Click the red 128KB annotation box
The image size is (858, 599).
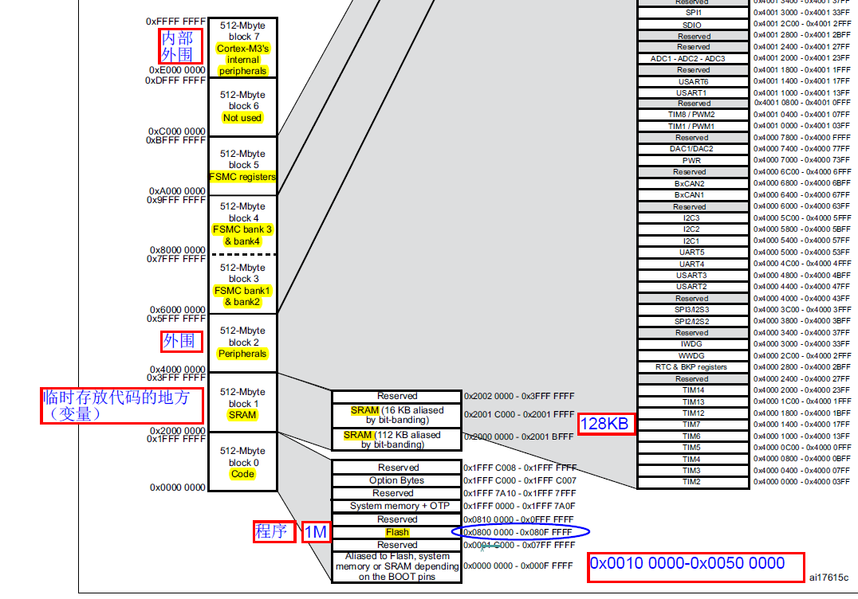point(606,425)
